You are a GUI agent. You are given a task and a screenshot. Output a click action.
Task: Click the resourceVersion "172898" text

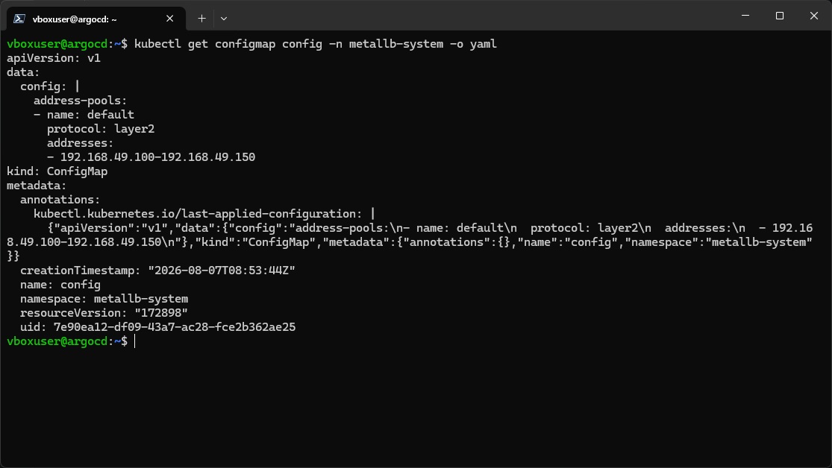pos(104,313)
